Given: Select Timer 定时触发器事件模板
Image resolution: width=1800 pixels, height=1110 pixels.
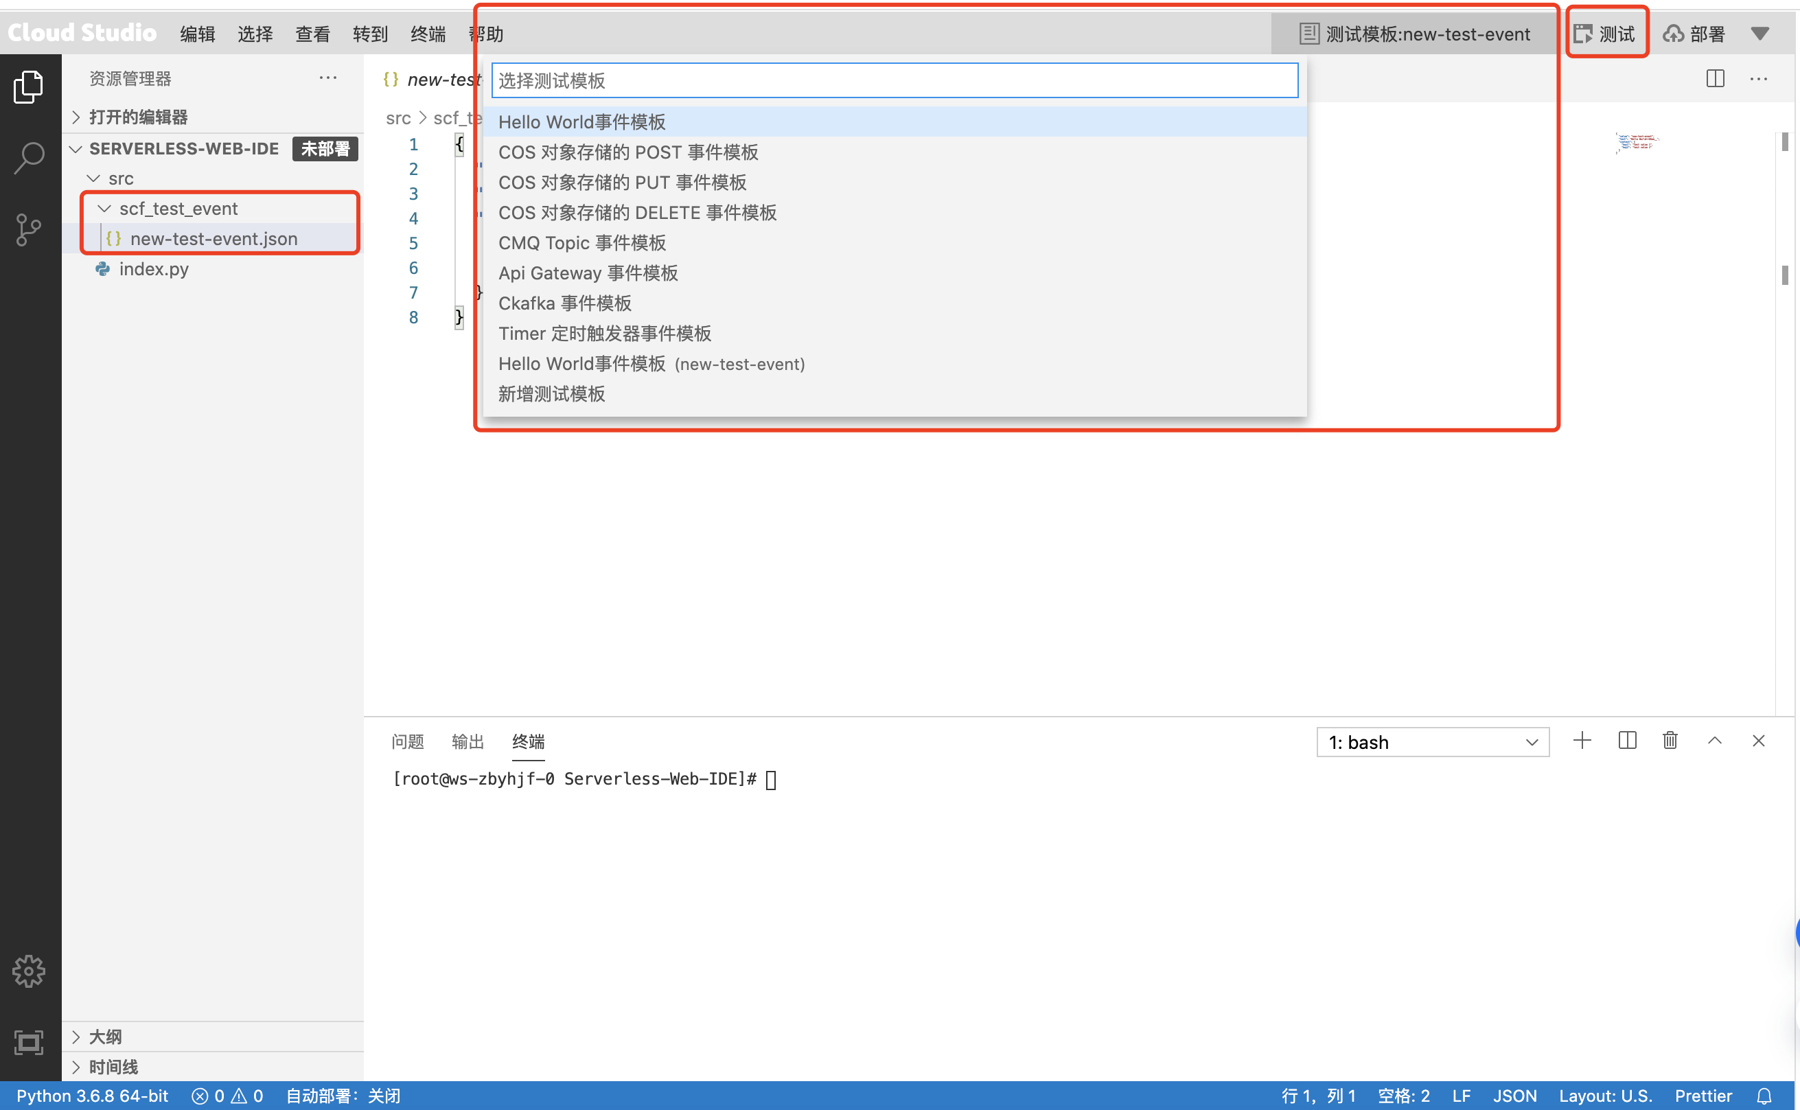Looking at the screenshot, I should [x=894, y=334].
